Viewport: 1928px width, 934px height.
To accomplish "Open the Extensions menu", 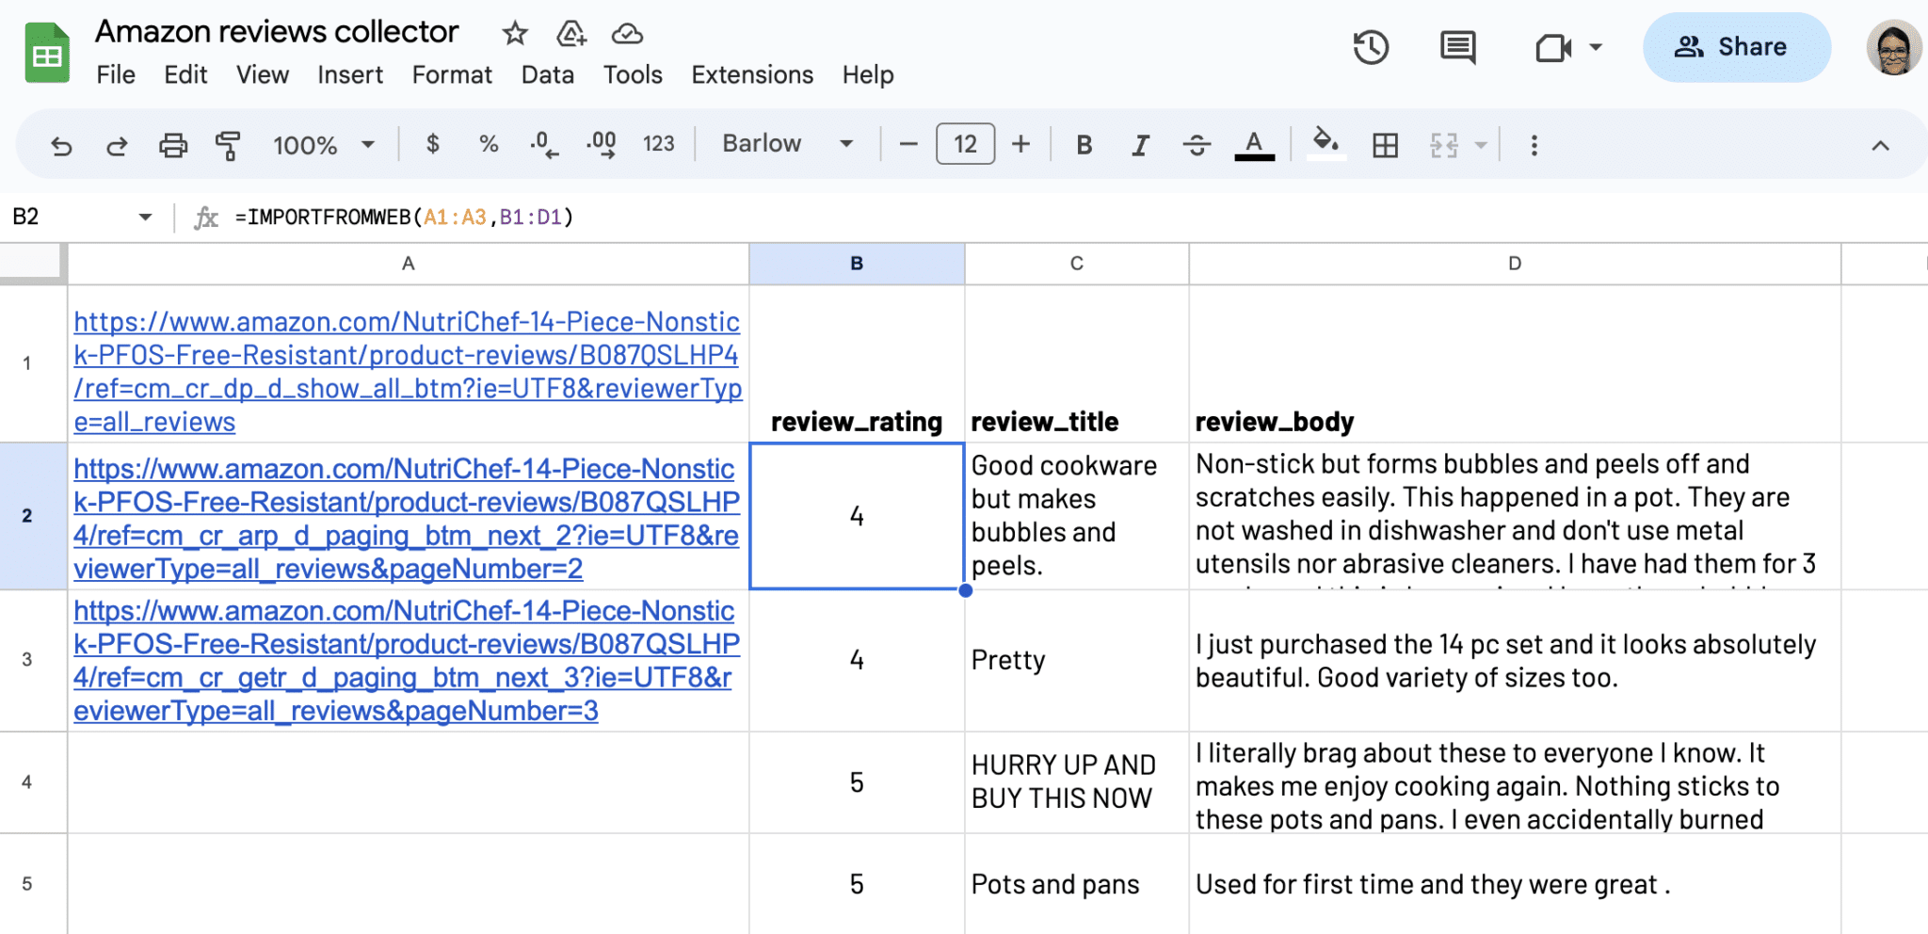I will pos(751,74).
